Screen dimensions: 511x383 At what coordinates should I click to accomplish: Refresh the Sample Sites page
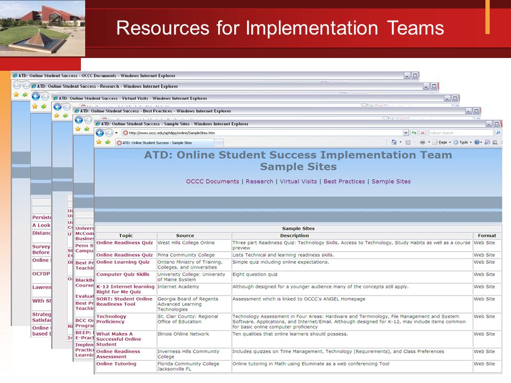pyautogui.click(x=414, y=133)
